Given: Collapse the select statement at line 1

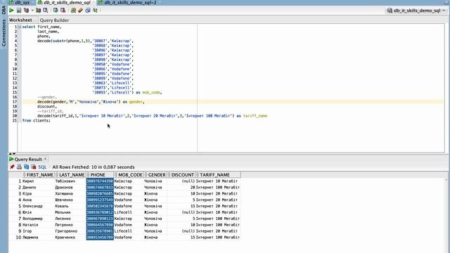Looking at the screenshot, I should [20, 27].
